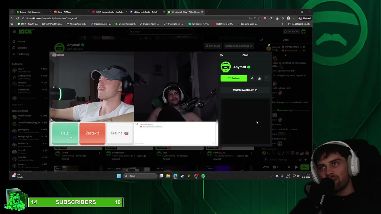Go back in browser history

(12, 18)
